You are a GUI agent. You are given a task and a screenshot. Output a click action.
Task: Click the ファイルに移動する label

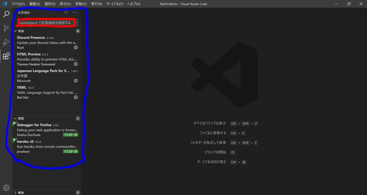213,133
